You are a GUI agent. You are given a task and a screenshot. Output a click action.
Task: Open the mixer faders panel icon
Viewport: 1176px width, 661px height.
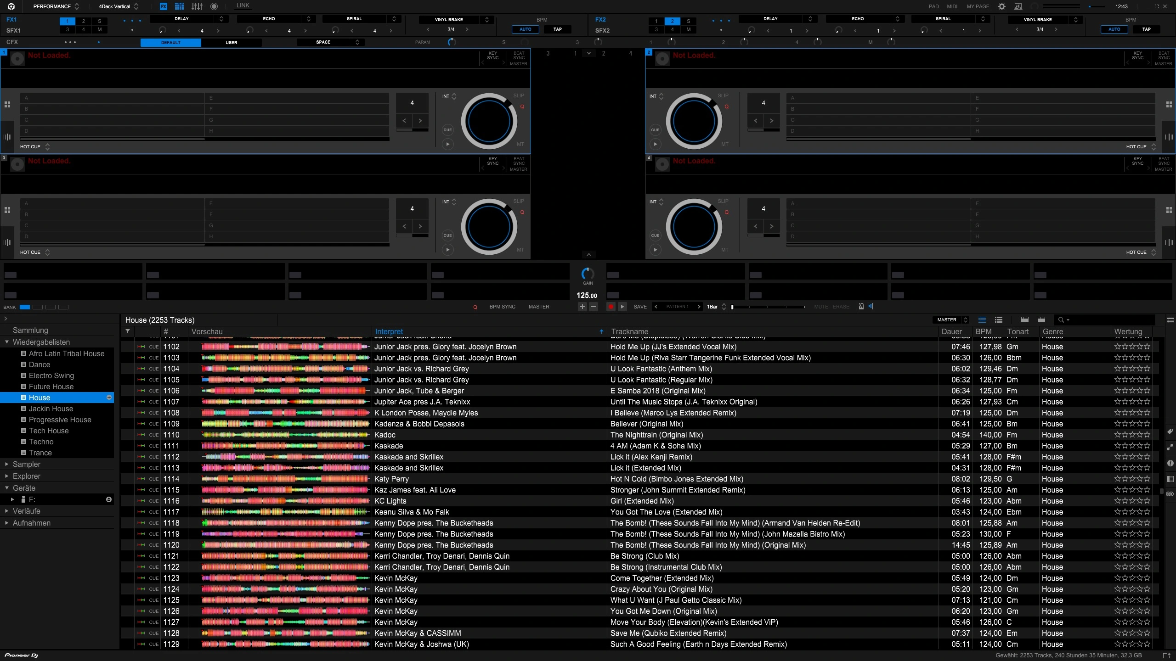tap(197, 6)
